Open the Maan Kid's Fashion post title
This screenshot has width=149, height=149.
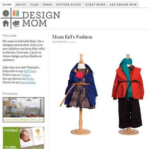[72, 37]
